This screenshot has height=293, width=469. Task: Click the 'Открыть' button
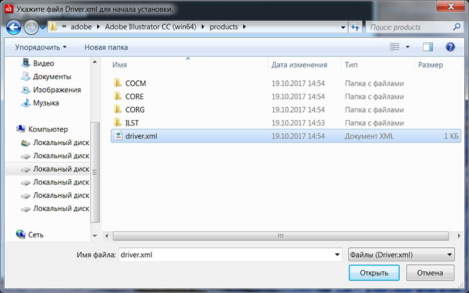tap(374, 273)
